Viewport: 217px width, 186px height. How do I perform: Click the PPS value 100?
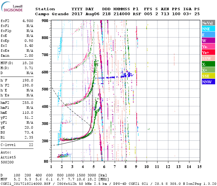point(176,14)
